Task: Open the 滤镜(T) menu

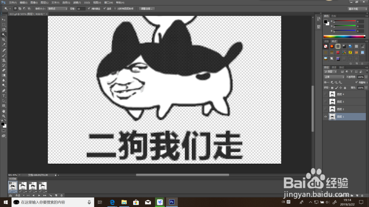Action: click(77, 3)
